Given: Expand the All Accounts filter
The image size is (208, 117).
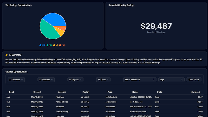Looking at the screenshot, I should coord(46,80).
